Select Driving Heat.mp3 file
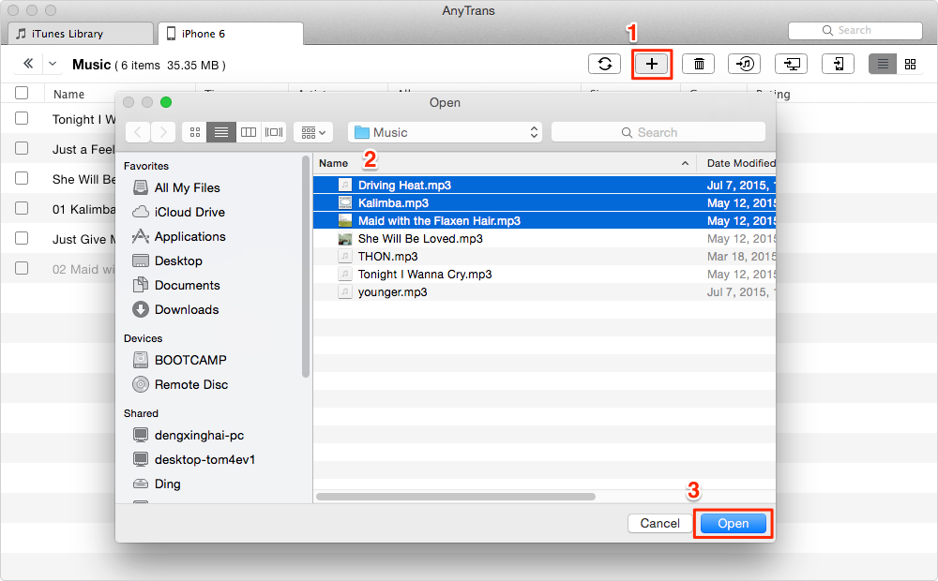The width and height of the screenshot is (938, 581). click(x=544, y=185)
